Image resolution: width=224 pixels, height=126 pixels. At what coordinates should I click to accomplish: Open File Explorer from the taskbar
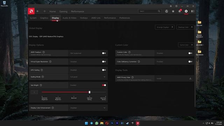[x=102, y=123]
